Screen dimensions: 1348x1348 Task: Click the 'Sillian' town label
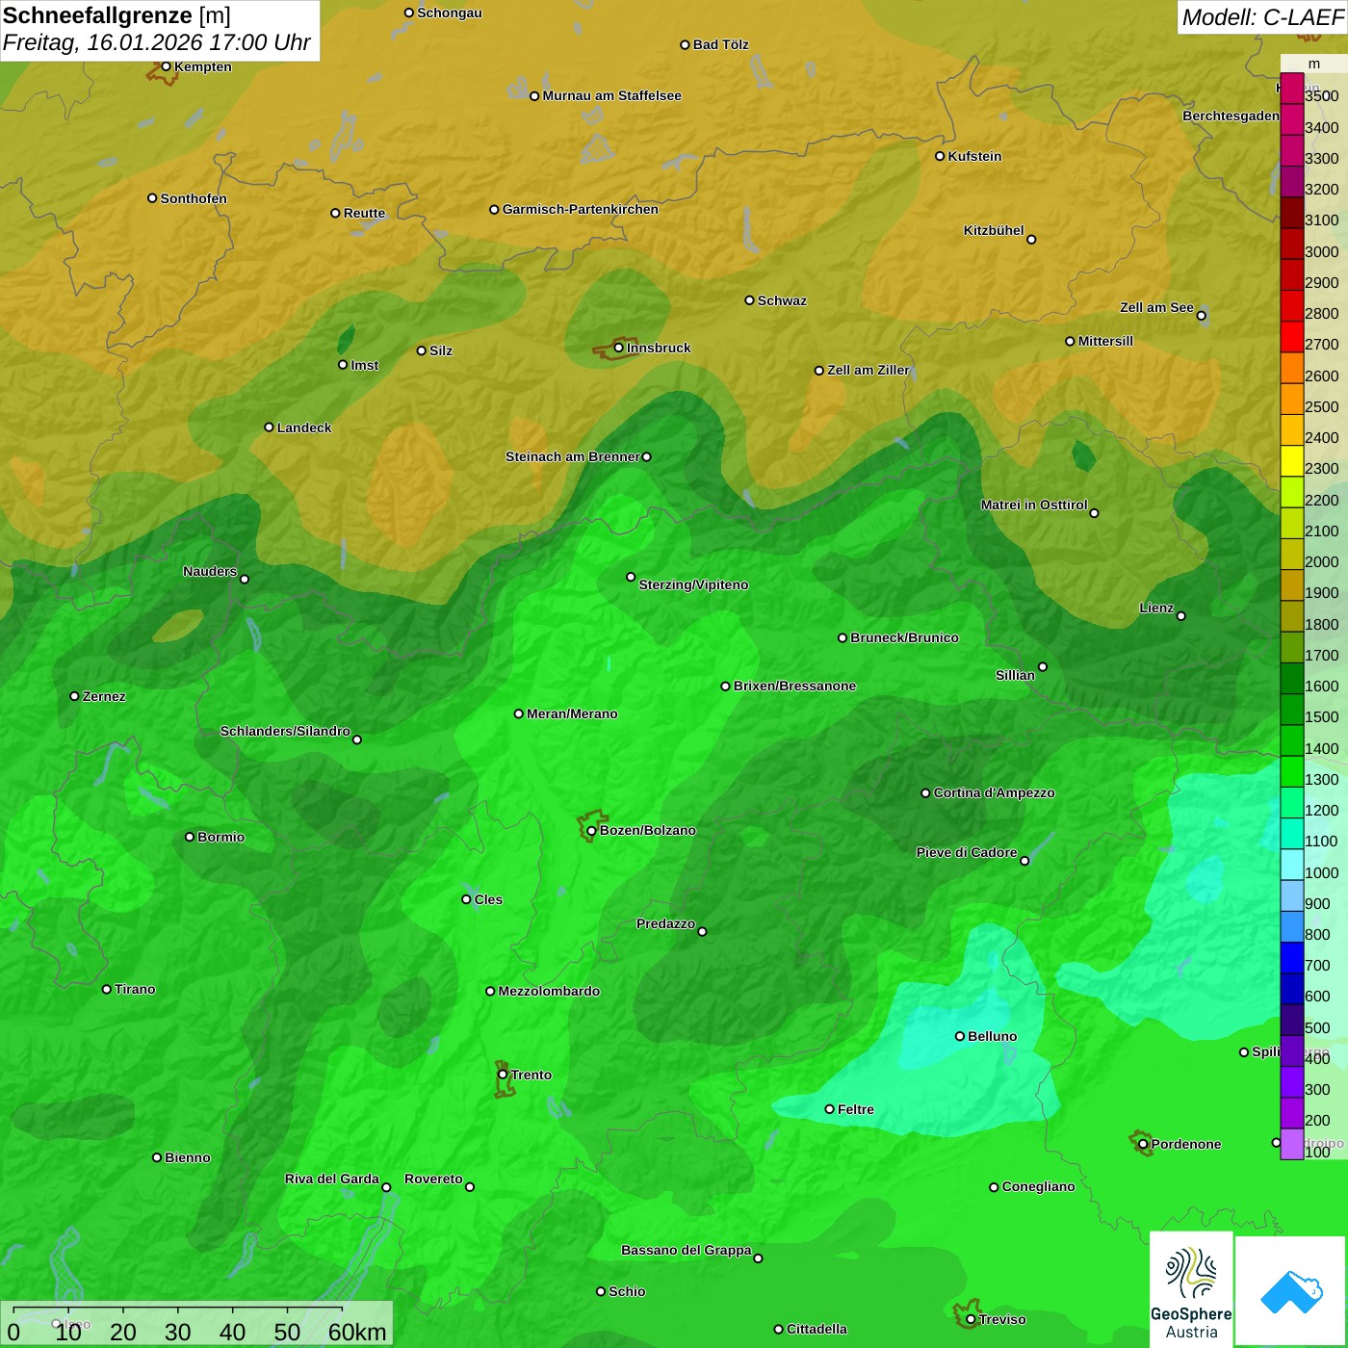[x=1015, y=675]
